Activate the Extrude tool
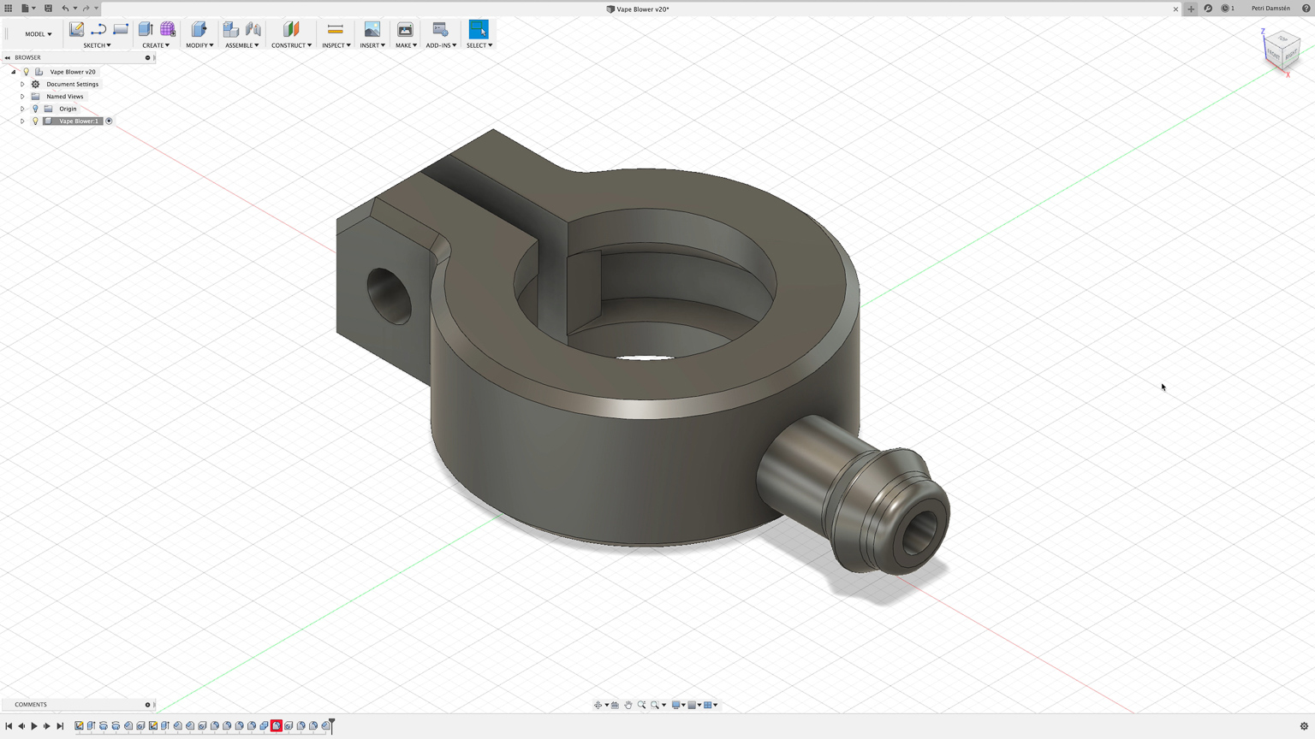The width and height of the screenshot is (1315, 739). pyautogui.click(x=145, y=30)
